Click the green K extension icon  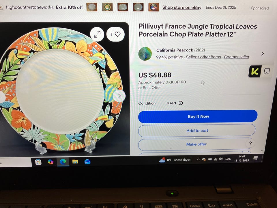click(x=255, y=71)
